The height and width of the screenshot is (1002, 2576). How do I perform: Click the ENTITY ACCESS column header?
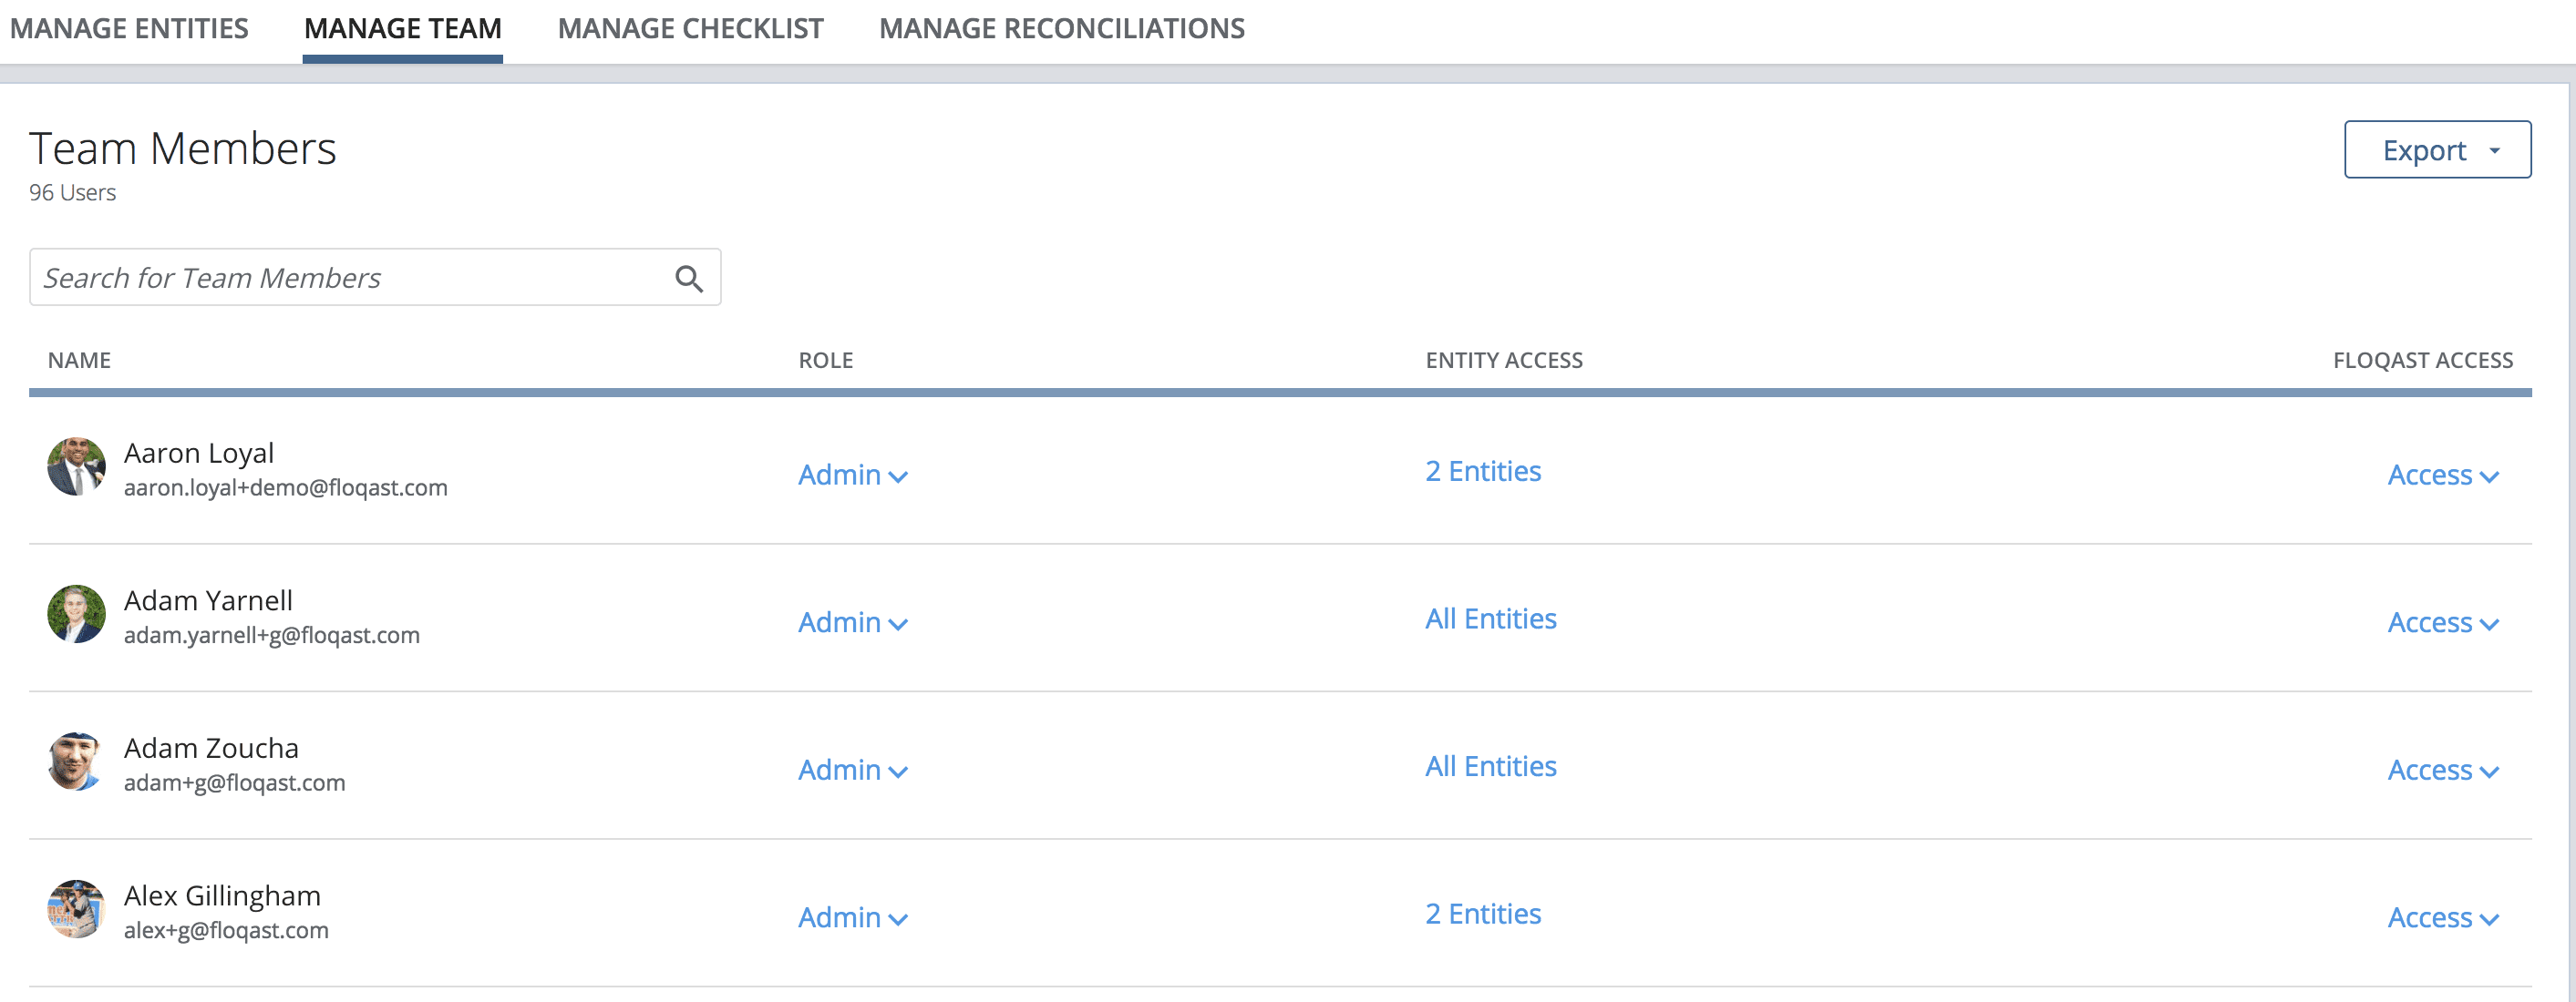pyautogui.click(x=1504, y=361)
